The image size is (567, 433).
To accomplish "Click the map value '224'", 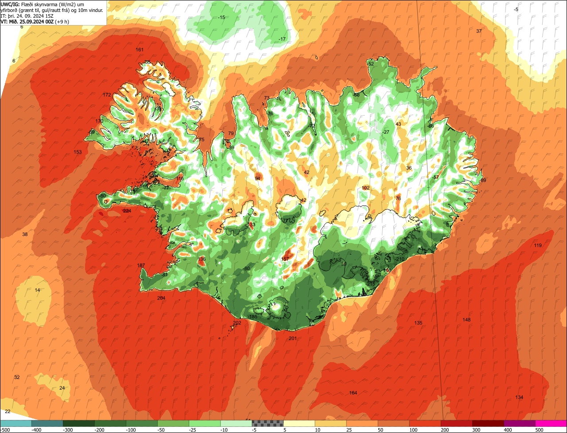I will 127,211.
